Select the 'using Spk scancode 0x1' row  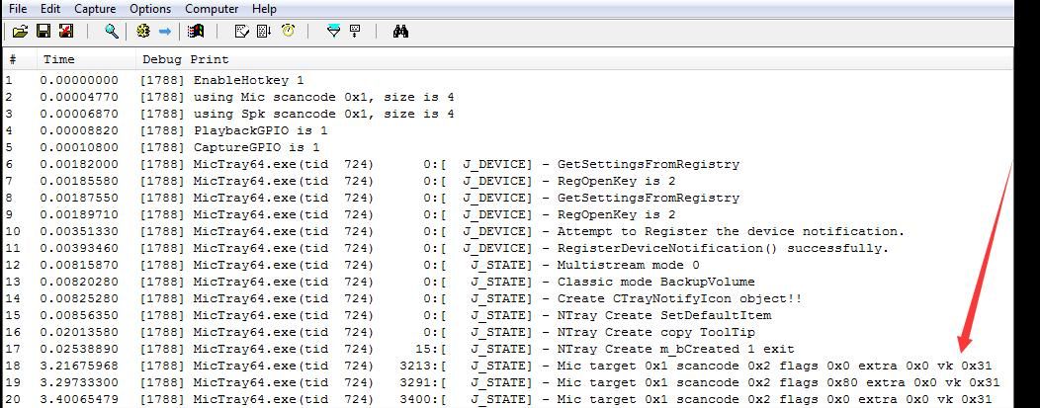(507, 114)
